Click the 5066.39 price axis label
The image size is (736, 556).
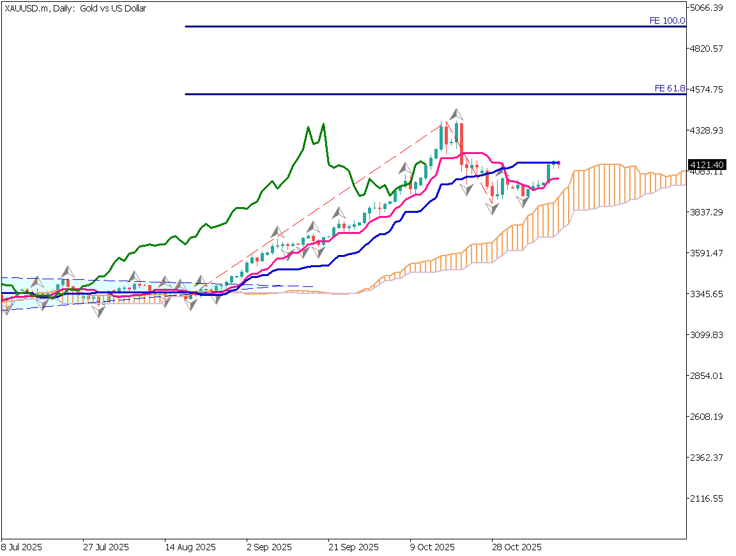(x=708, y=8)
